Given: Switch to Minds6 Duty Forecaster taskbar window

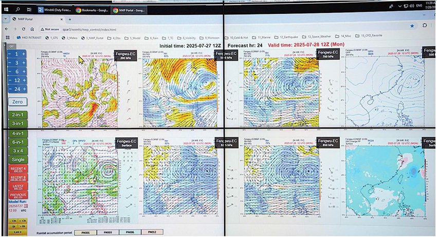Looking at the screenshot, I should [x=53, y=9].
